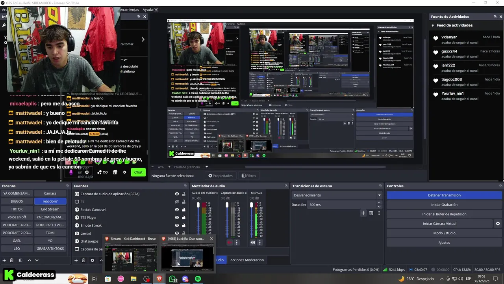The image size is (504, 284).
Task: Open the Ayuda menu
Action: click(x=150, y=9)
